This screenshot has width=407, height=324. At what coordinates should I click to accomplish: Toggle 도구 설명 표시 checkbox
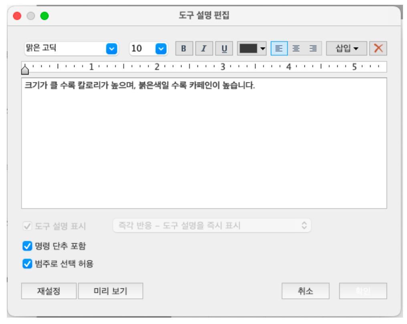[27, 226]
